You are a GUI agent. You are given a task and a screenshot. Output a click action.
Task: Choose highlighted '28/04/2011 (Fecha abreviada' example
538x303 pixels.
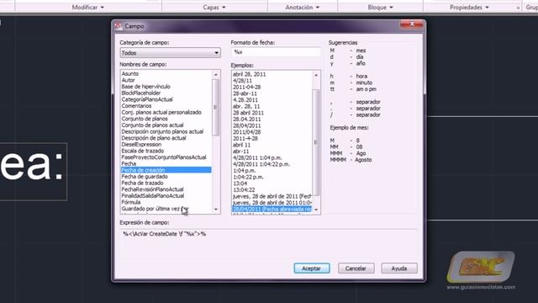(272, 210)
